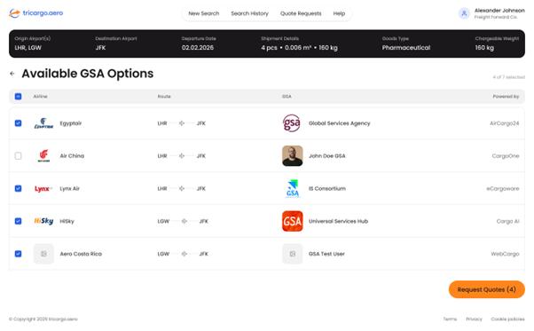Click the Global Services Agency name
Image resolution: width=534 pixels, height=331 pixels.
339,123
